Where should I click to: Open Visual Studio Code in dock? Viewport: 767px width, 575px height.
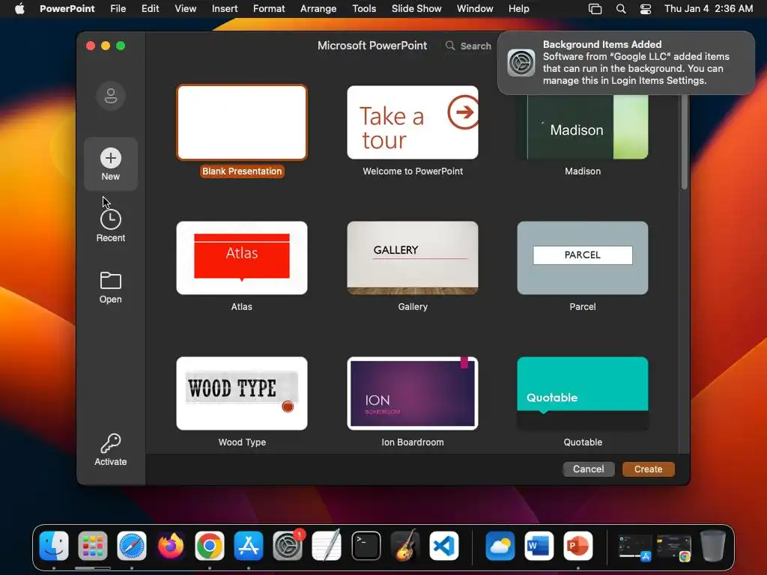(444, 546)
